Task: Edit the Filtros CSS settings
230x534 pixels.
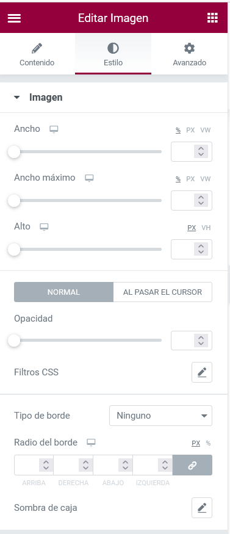Action: (202, 372)
